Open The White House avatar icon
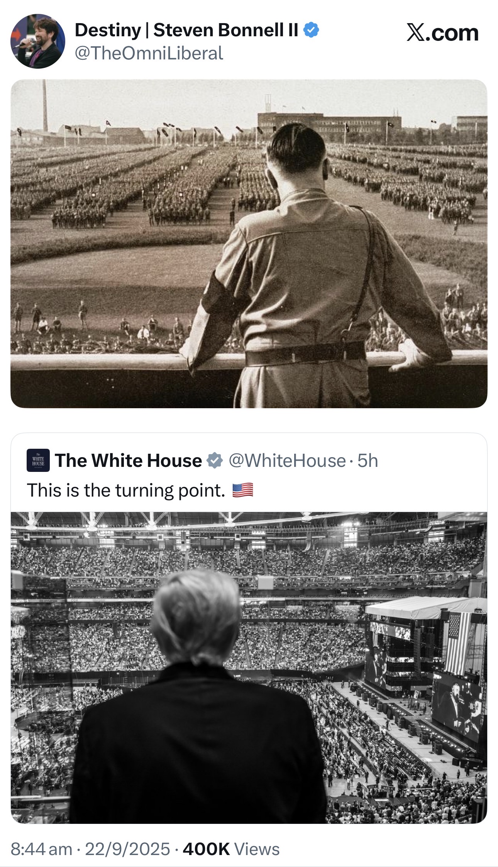498x867 pixels. [x=38, y=460]
